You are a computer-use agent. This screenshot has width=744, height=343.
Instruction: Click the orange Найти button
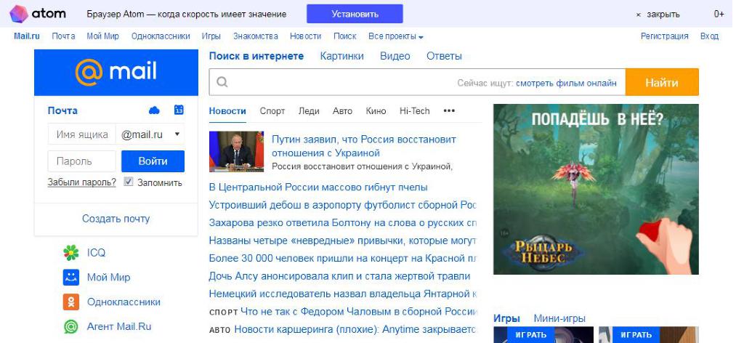[x=662, y=83]
